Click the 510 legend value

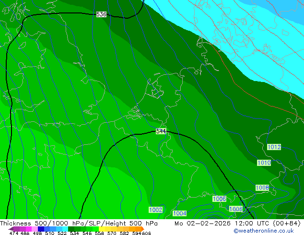pos(50,233)
